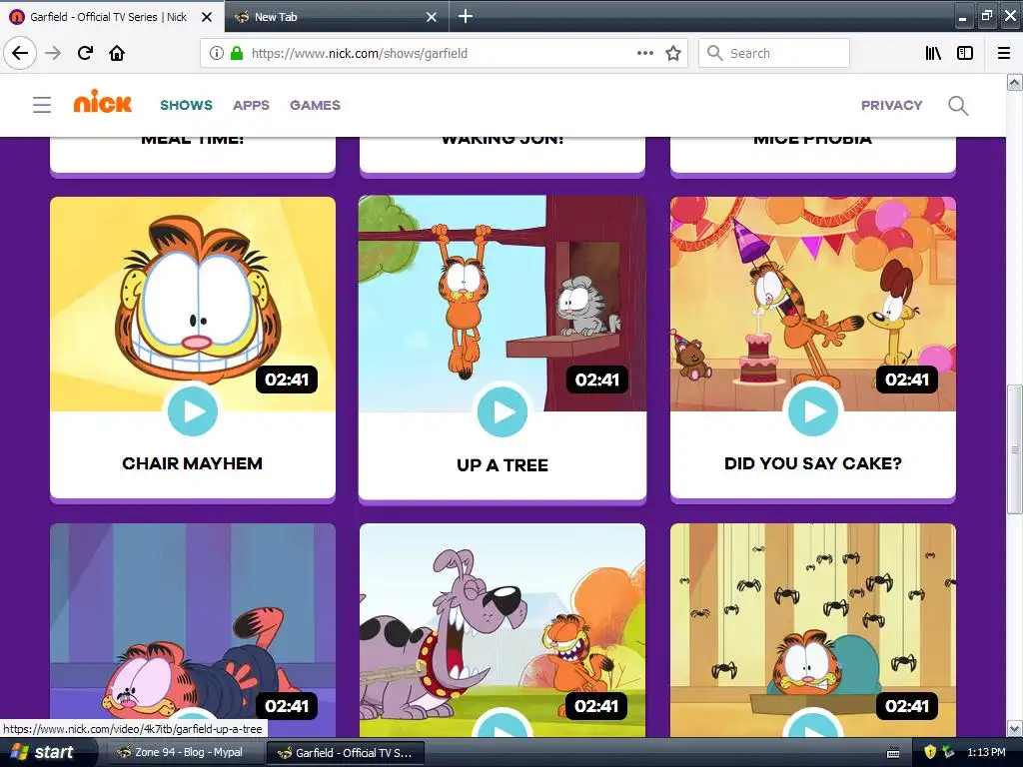Play the Chair Mayhem video
Viewport: 1023px width, 767px height.
(193, 411)
